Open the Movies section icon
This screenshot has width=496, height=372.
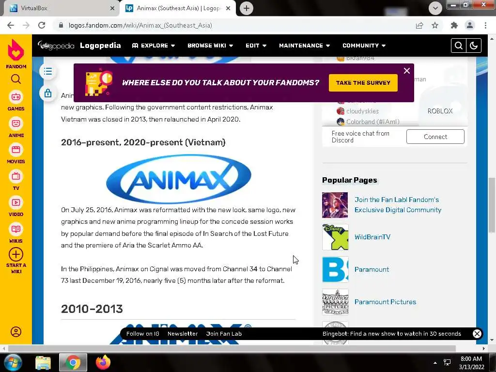[16, 150]
